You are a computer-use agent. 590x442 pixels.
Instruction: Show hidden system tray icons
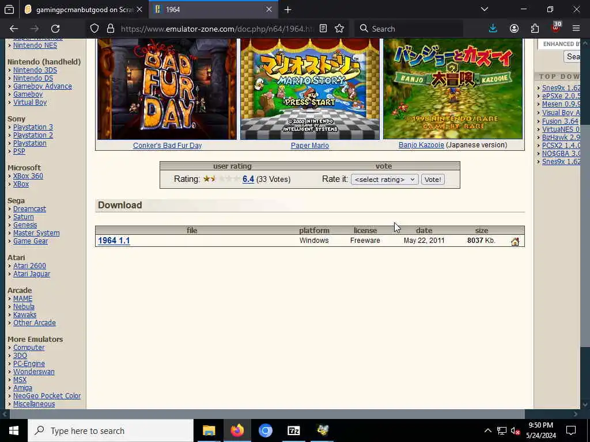pos(487,430)
